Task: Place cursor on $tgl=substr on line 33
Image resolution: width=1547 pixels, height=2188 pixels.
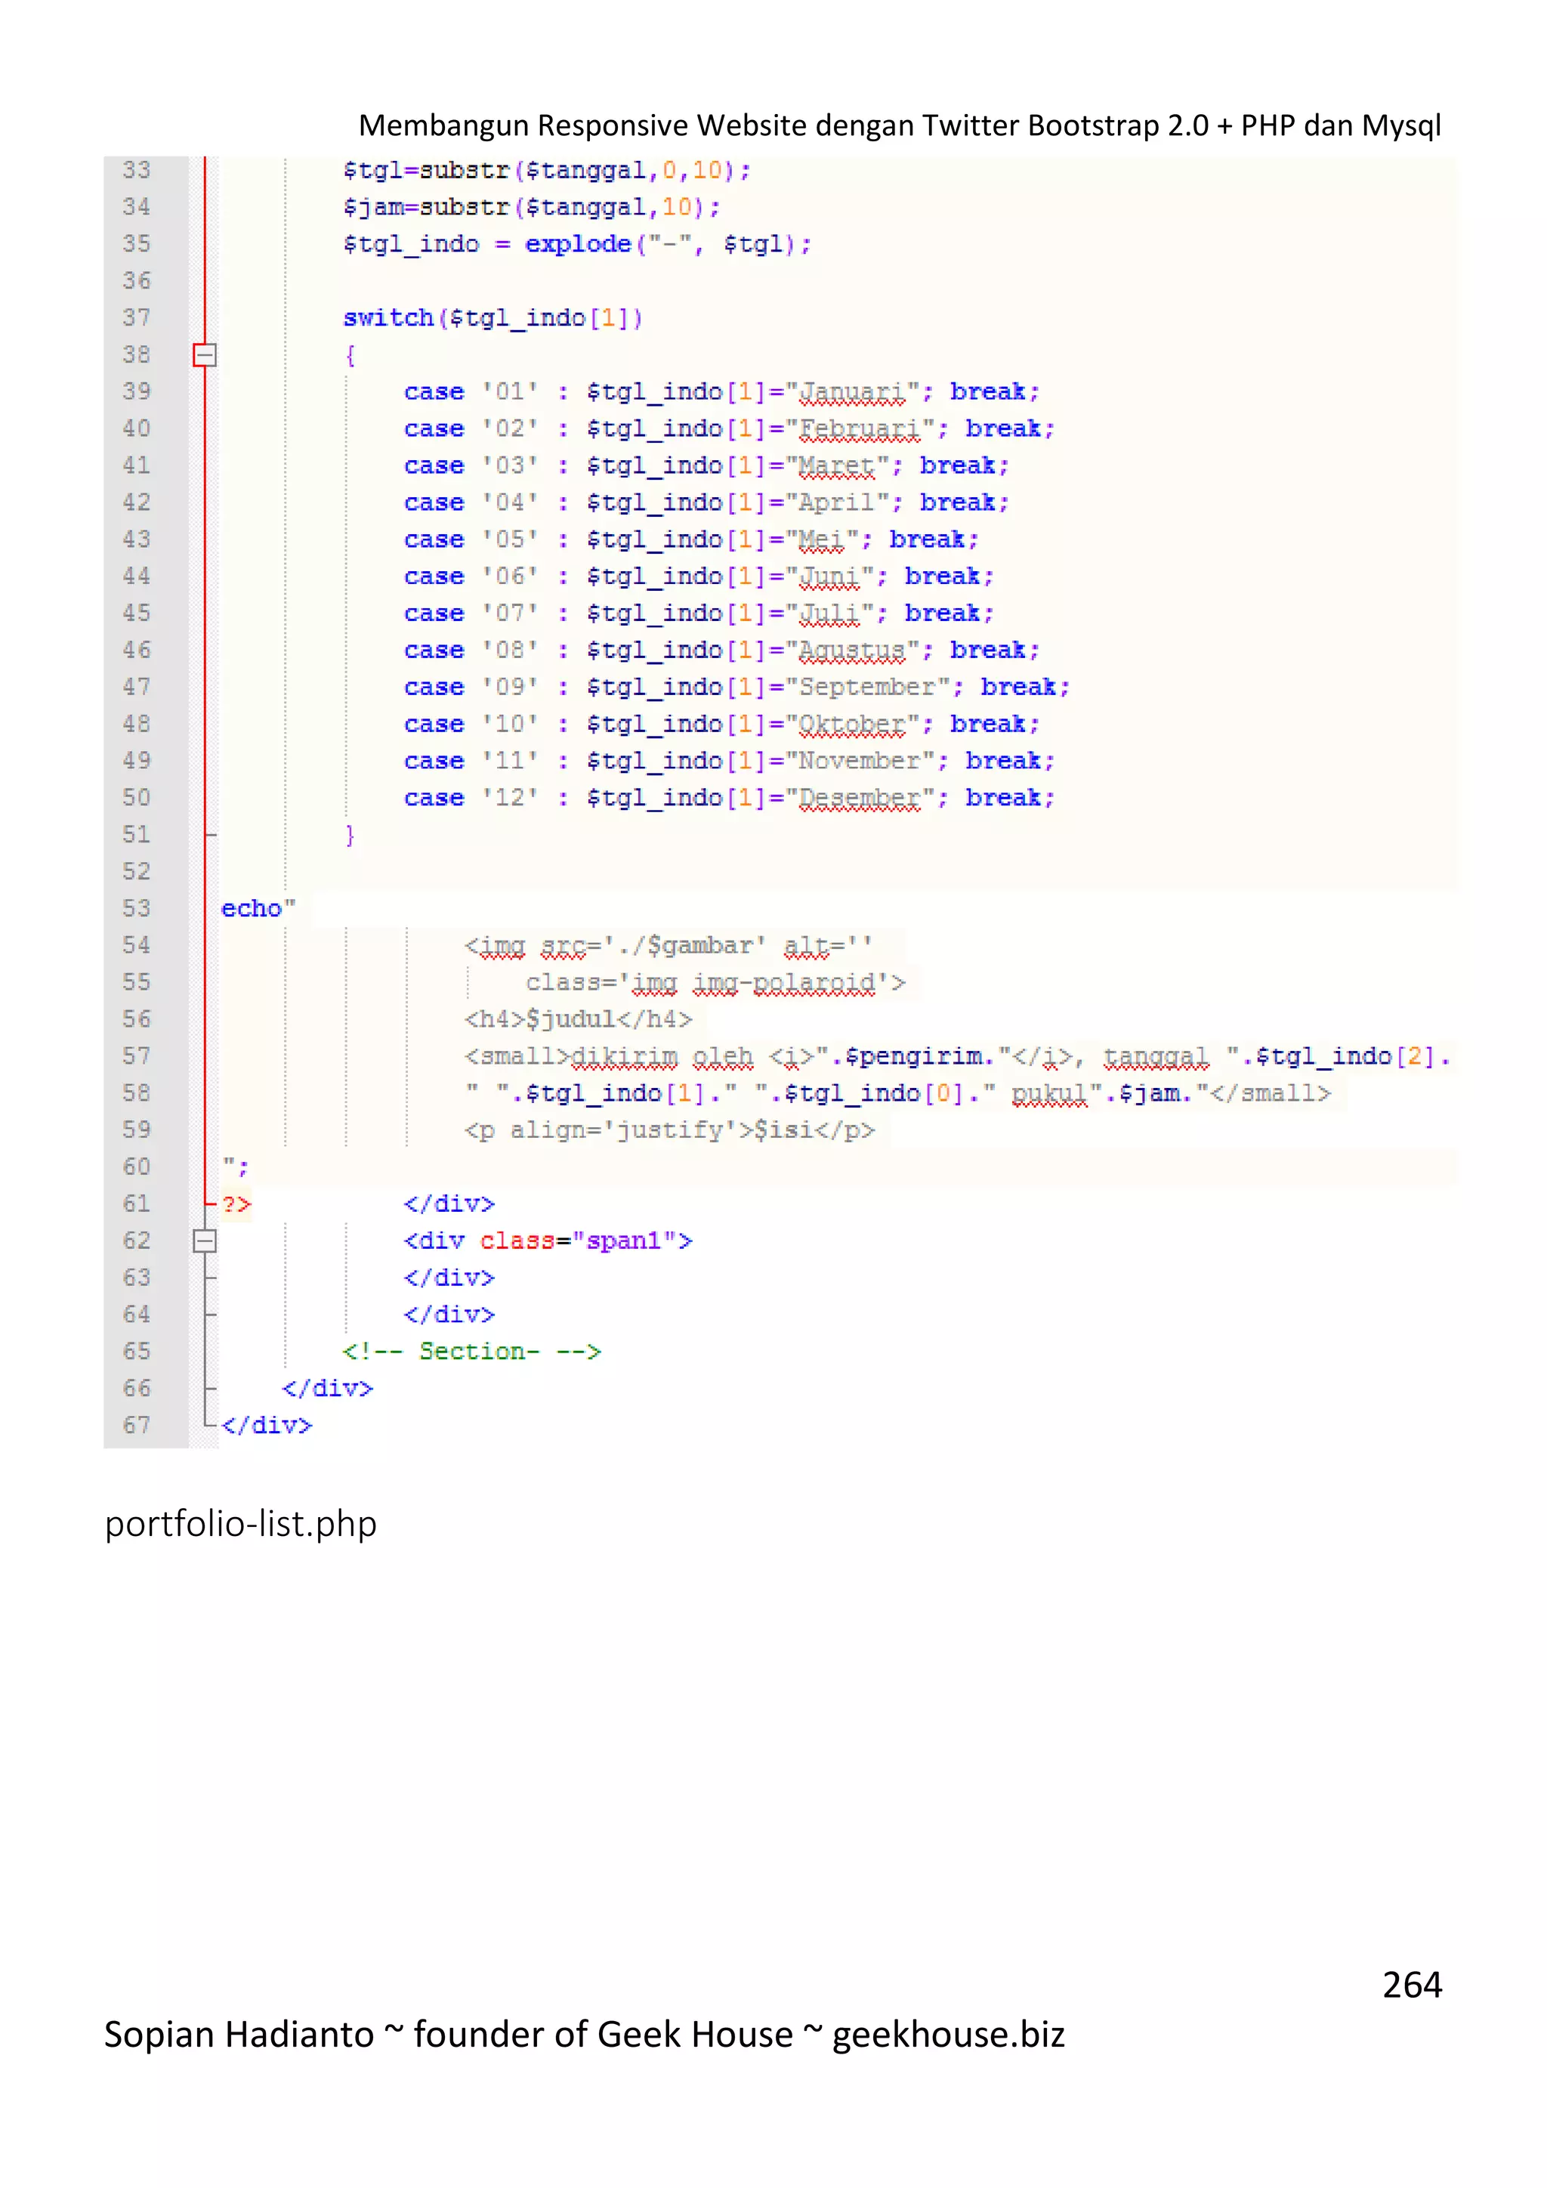Action: 427,171
